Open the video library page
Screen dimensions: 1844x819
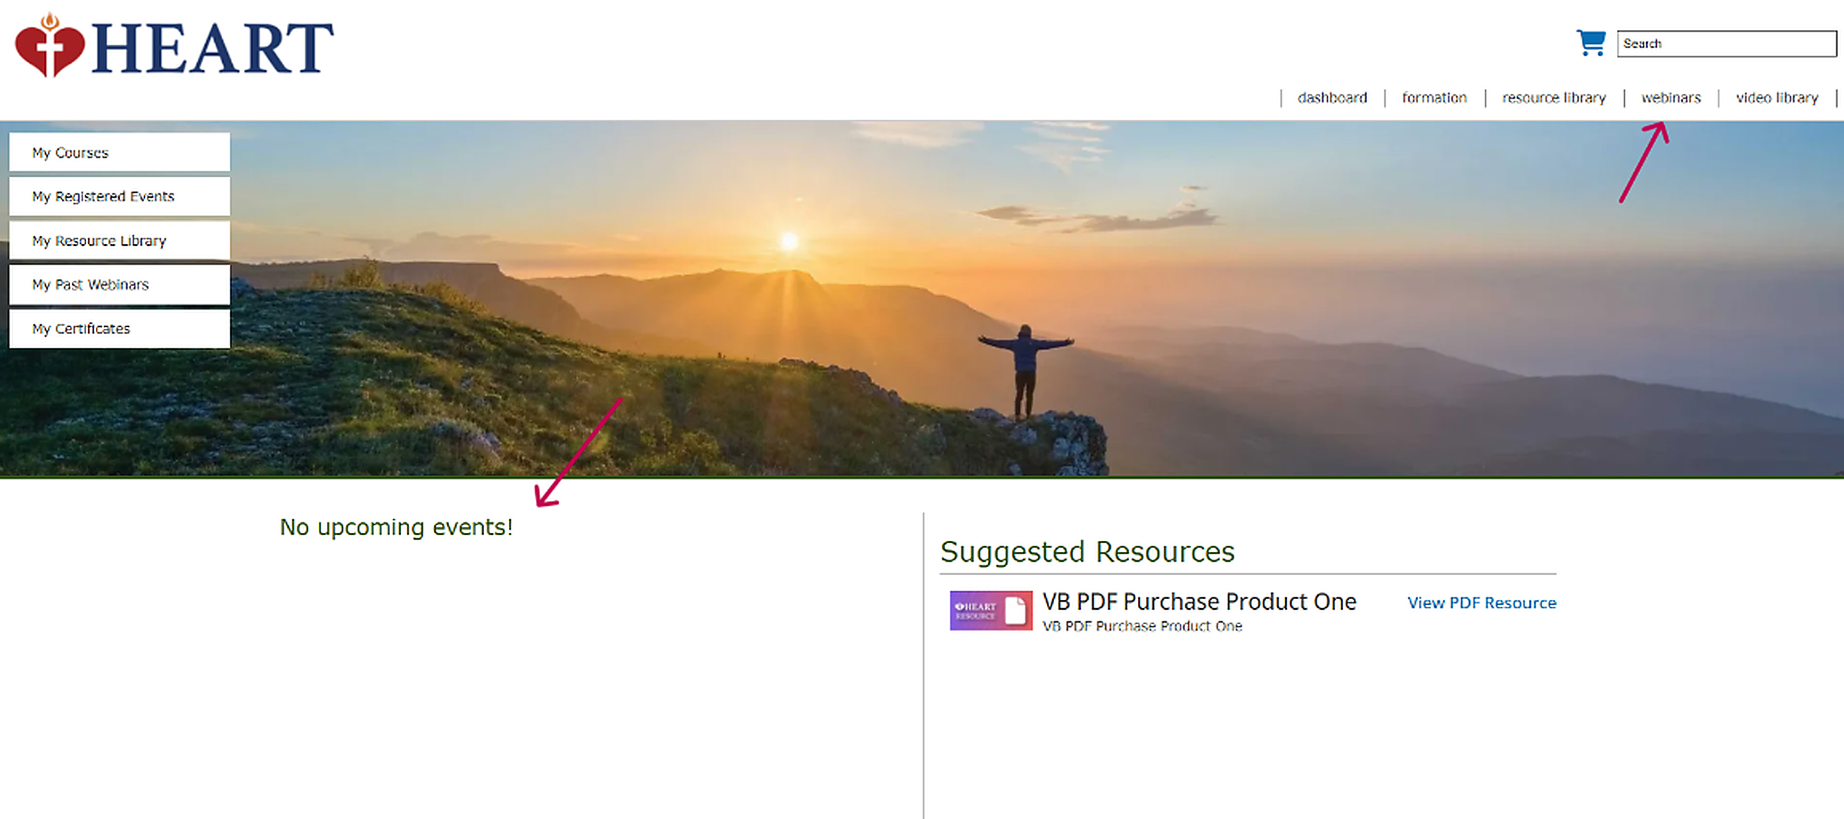click(1777, 97)
